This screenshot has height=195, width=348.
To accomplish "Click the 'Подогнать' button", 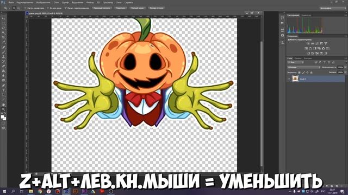I will (121, 8).
